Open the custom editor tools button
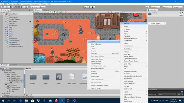Screen dimensions: 184x103 pos(26,7)
